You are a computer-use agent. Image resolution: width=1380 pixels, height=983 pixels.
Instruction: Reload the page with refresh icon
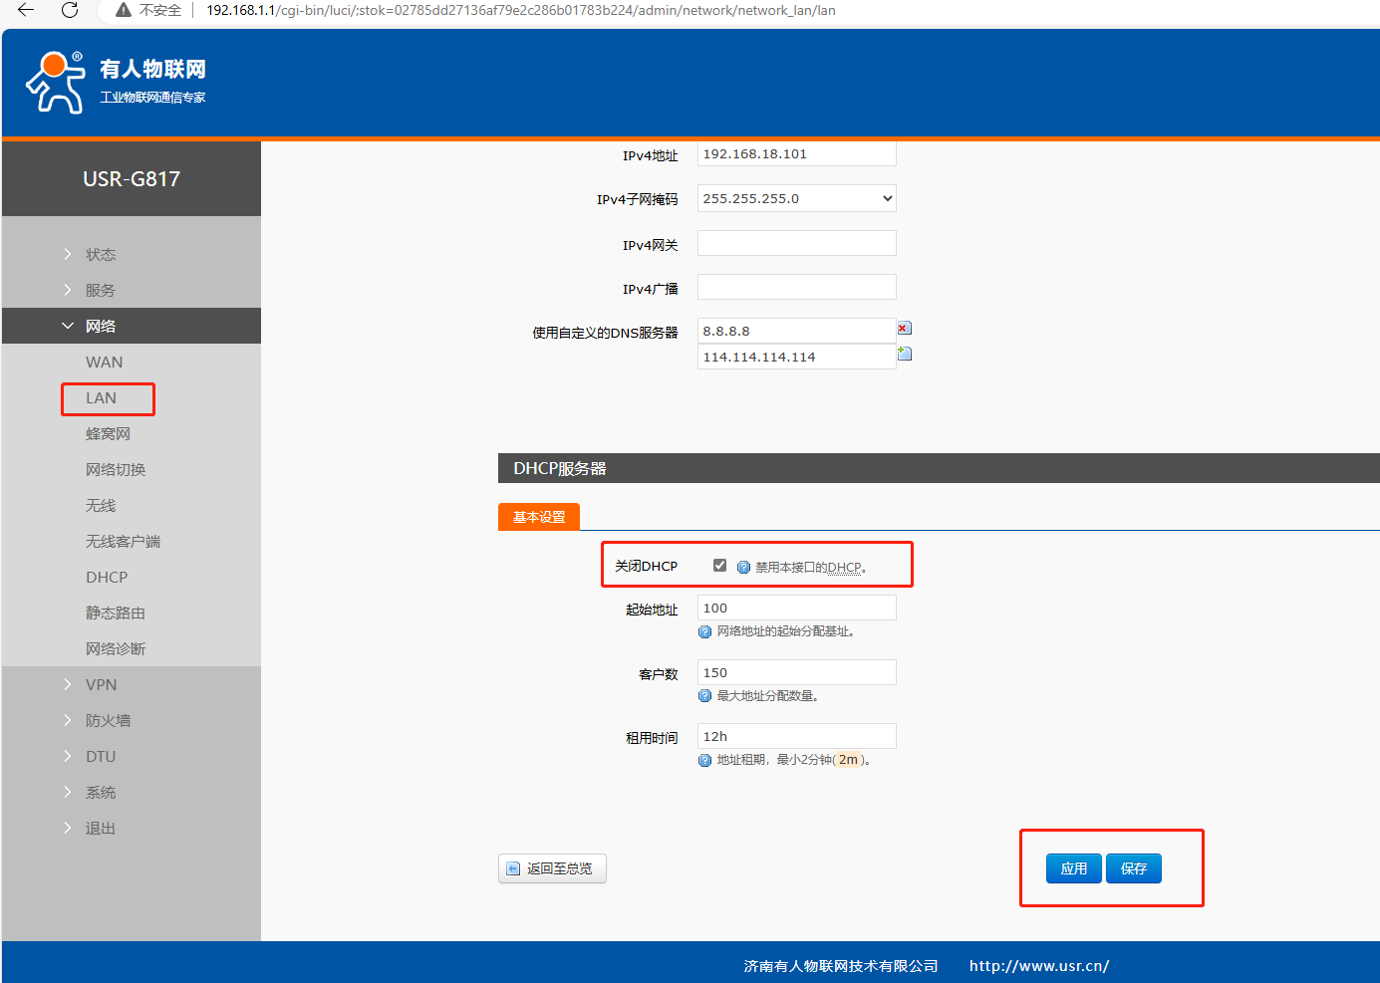[x=70, y=10]
